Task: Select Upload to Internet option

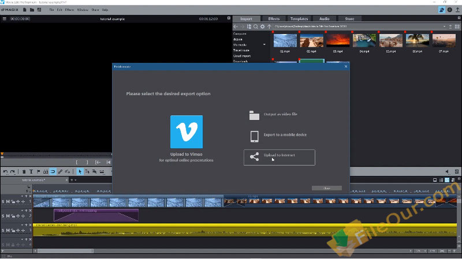Action: pyautogui.click(x=280, y=157)
